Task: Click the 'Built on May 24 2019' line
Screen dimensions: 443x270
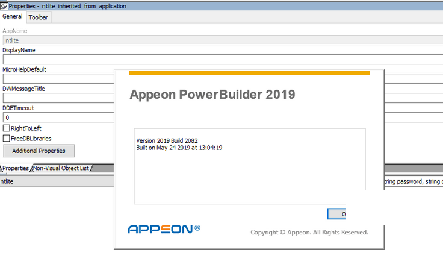Action: pyautogui.click(x=179, y=148)
